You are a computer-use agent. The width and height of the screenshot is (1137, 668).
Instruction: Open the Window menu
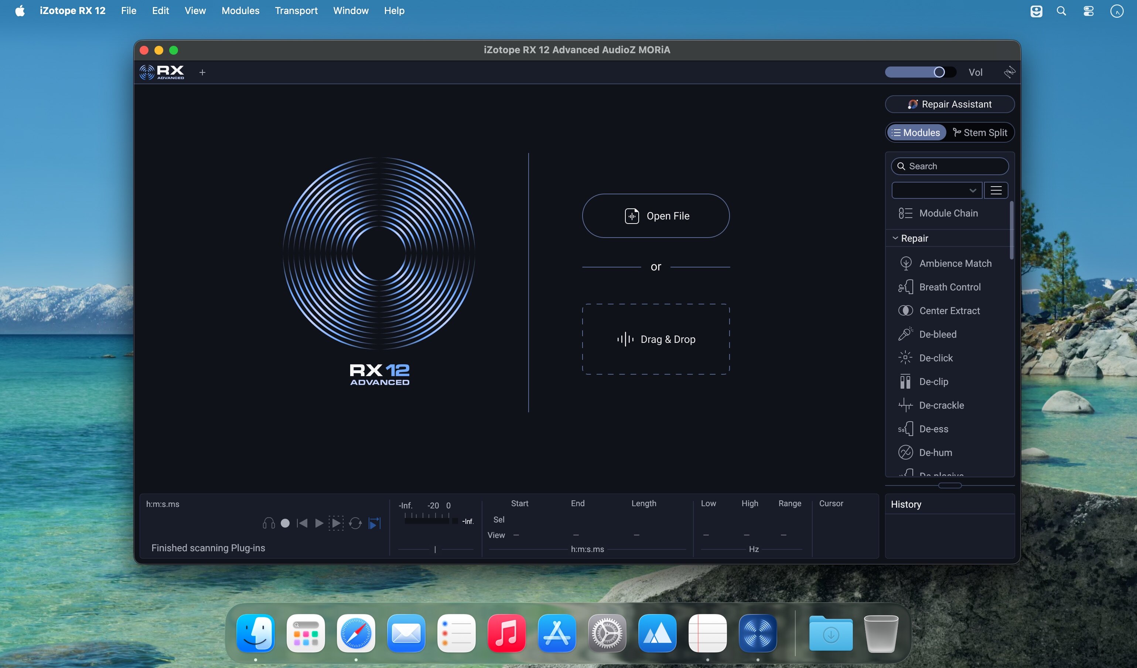pos(351,10)
